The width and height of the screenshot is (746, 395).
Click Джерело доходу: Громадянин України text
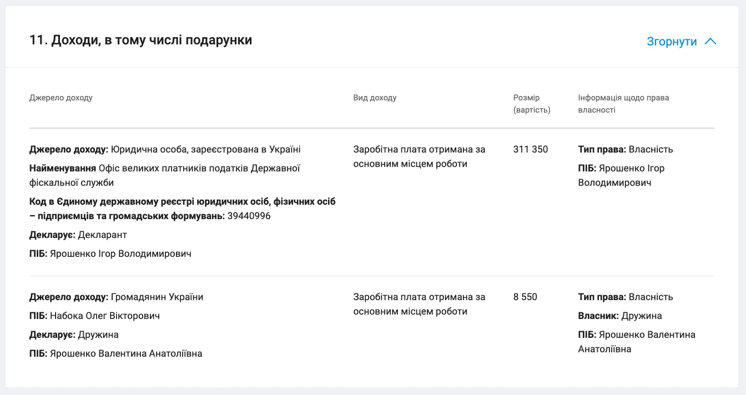(x=117, y=297)
